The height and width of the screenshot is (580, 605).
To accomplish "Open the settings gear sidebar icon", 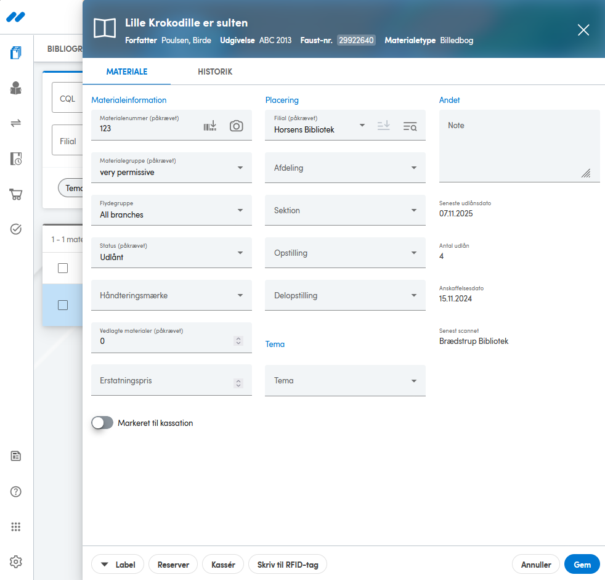I will coord(16,562).
